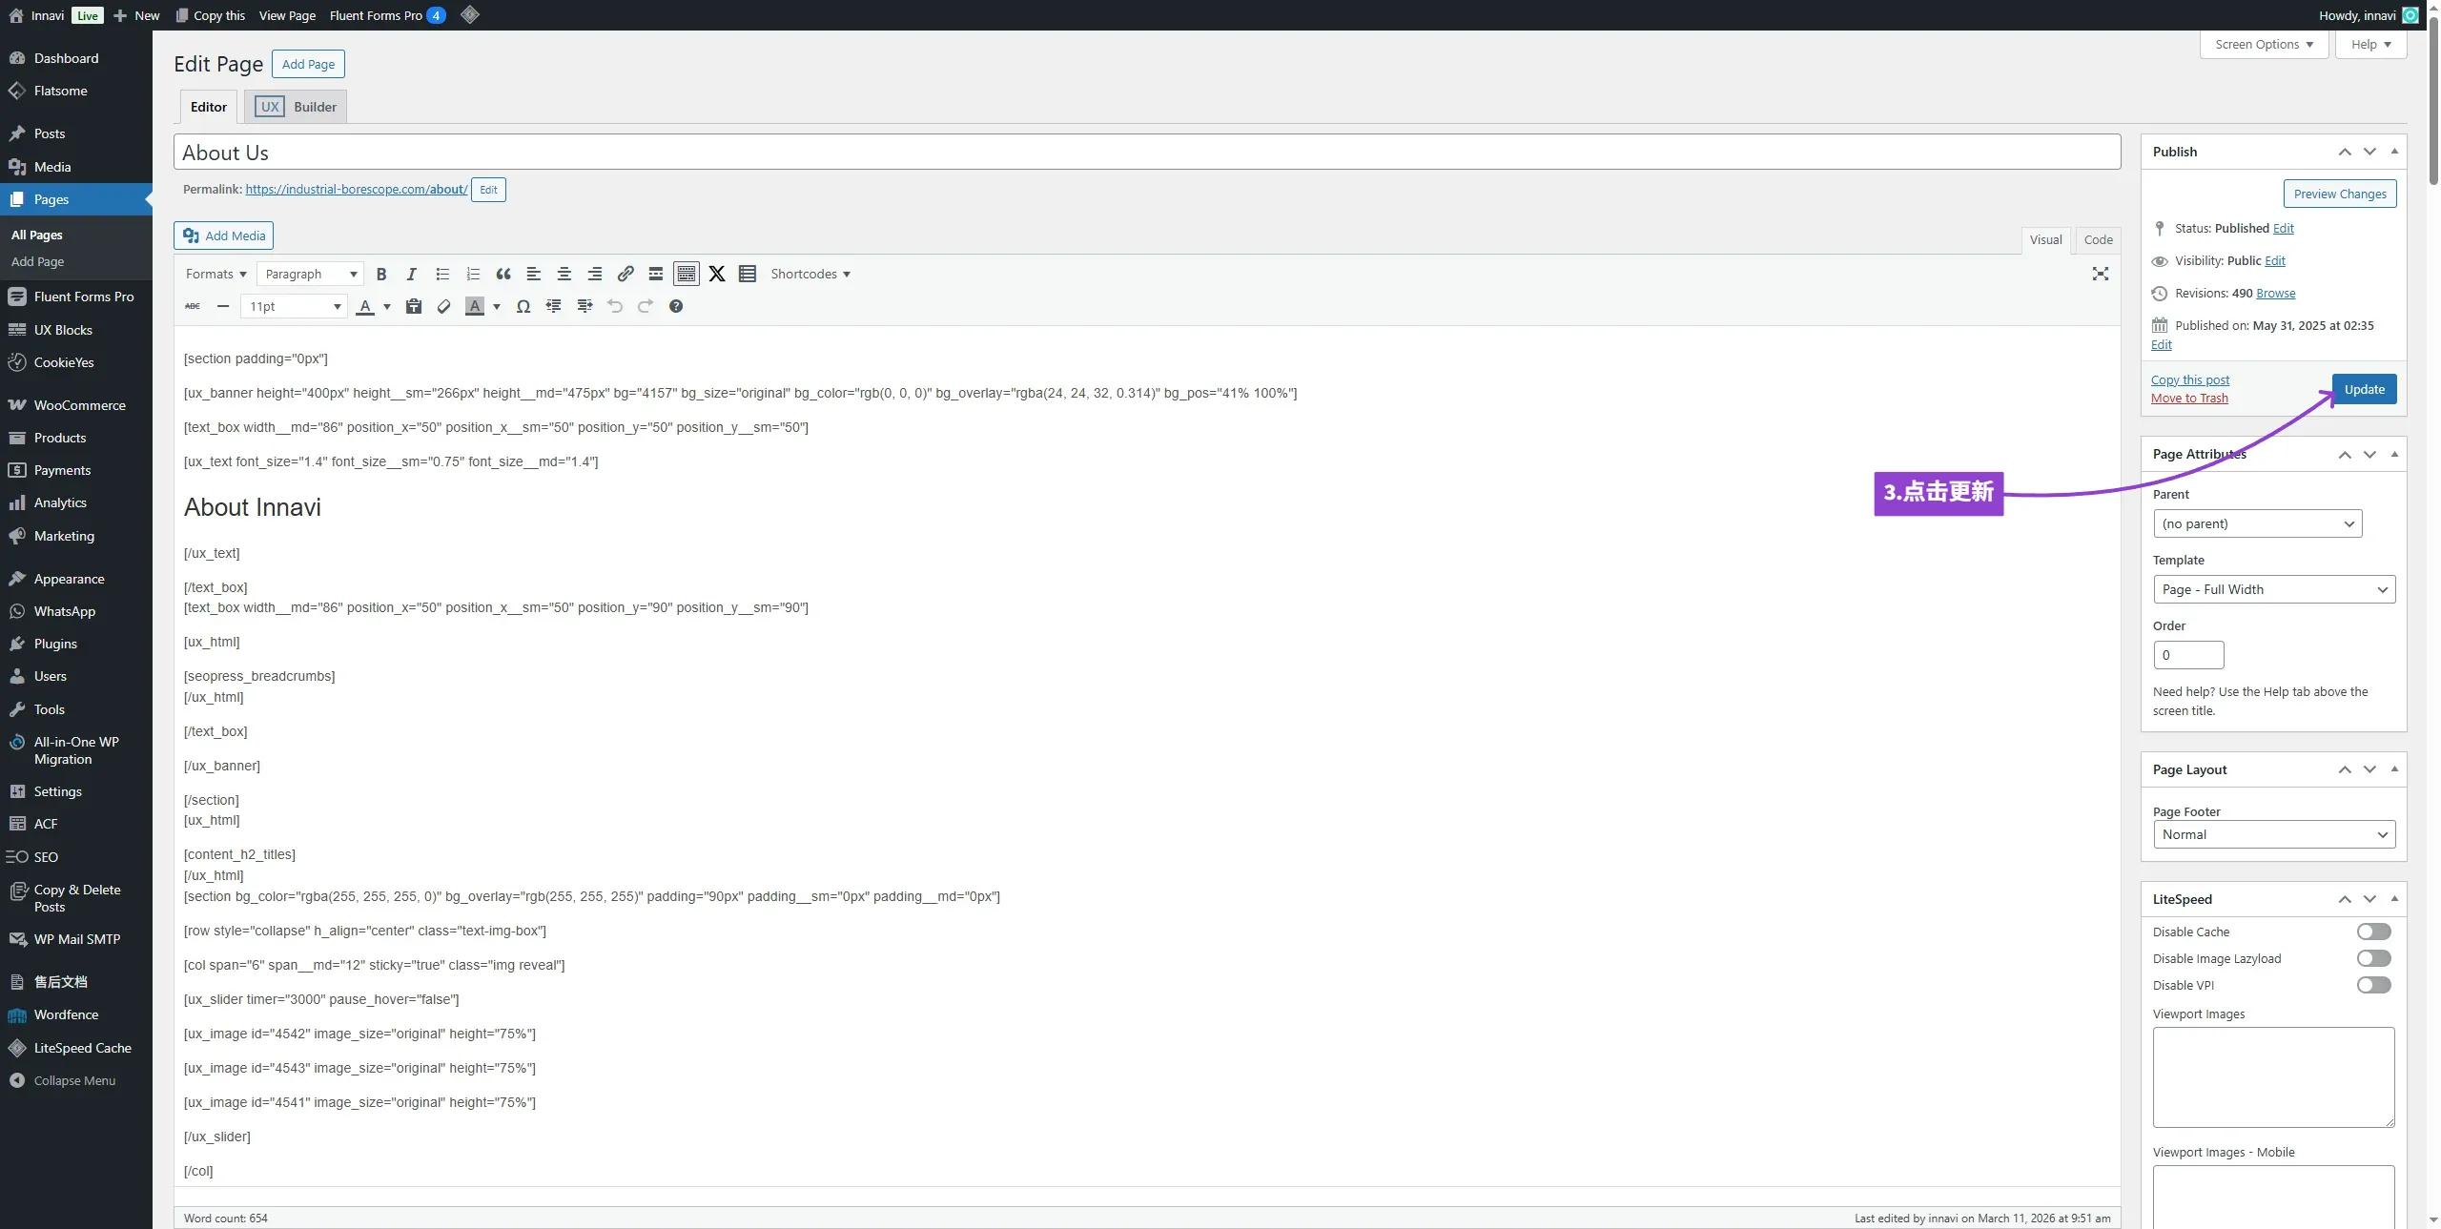Enable the Disable VPI switch
The width and height of the screenshot is (2441, 1229).
pos(2374,985)
